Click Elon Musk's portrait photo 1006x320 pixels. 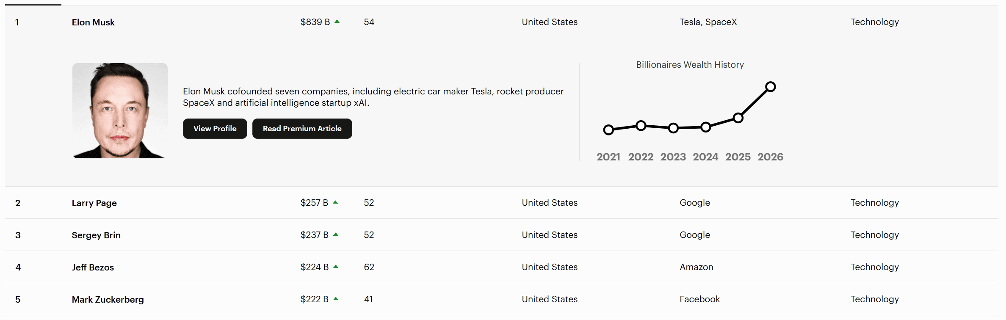click(120, 110)
